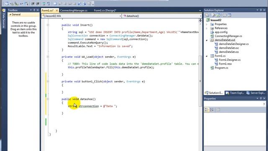Click View Code icon in Solution Explorer
Screen dimensions: 268x151
click(x=224, y=15)
